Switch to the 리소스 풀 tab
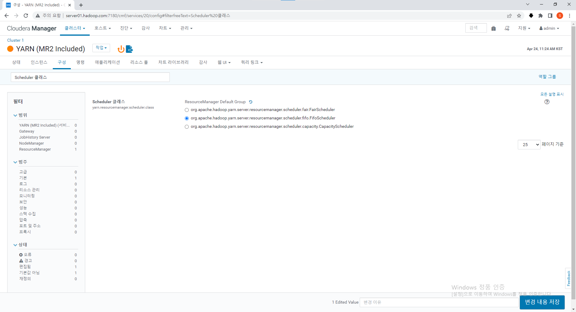Viewport: 576px width, 312px height. click(139, 62)
